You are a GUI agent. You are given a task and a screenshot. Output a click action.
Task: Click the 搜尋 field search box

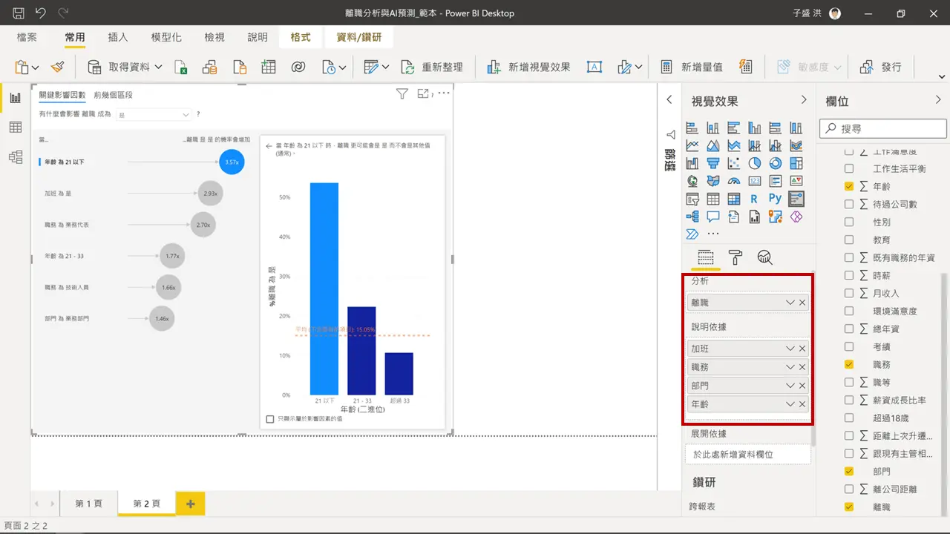(883, 128)
